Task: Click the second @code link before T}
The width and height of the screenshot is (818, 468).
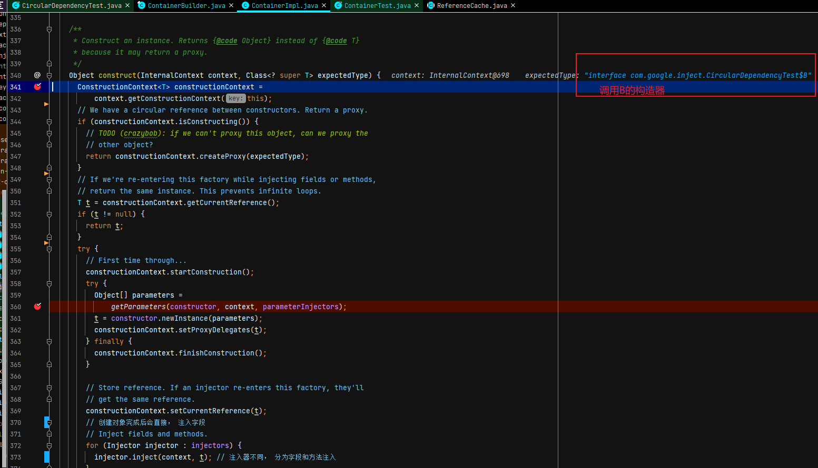Action: (337, 40)
